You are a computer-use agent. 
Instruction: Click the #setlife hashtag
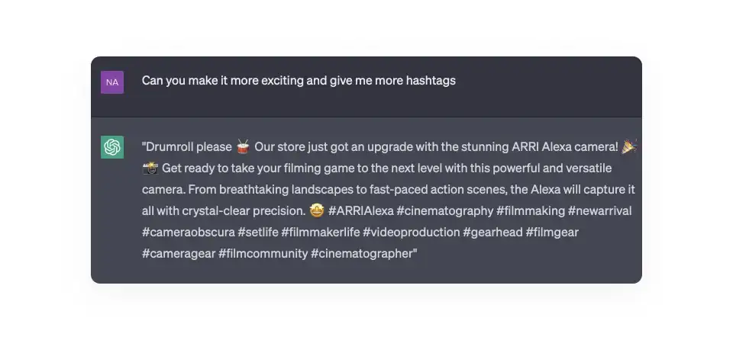click(258, 232)
